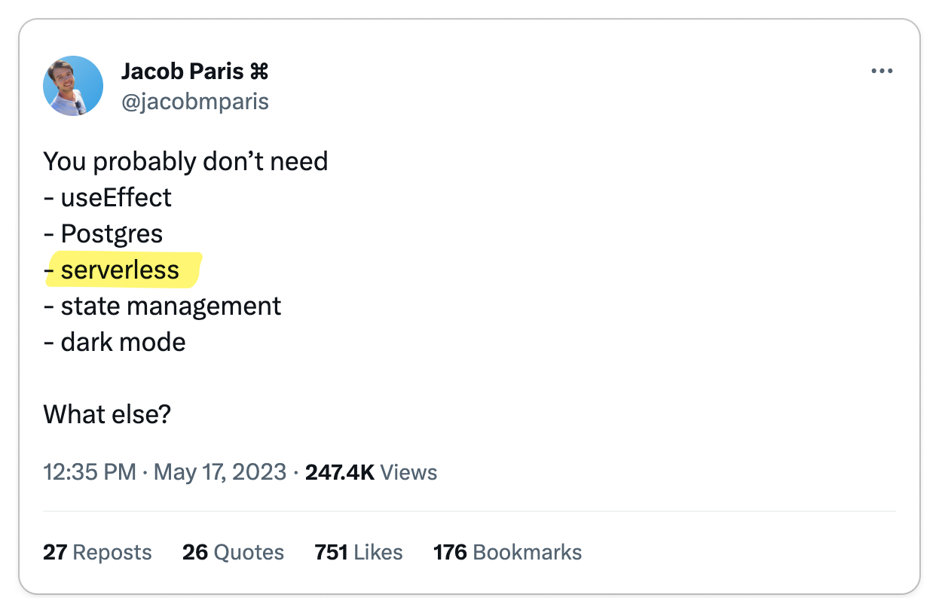Open the three-dot more options menu
The width and height of the screenshot is (939, 613).
click(882, 72)
